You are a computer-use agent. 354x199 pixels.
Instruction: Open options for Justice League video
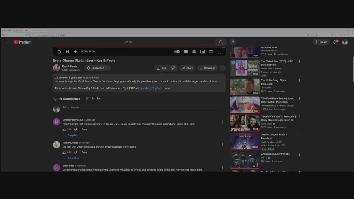pyautogui.click(x=299, y=135)
